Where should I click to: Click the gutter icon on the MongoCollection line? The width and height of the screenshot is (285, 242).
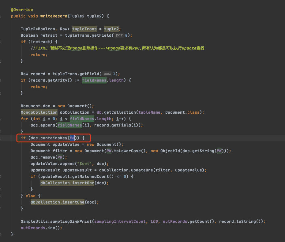2,112
